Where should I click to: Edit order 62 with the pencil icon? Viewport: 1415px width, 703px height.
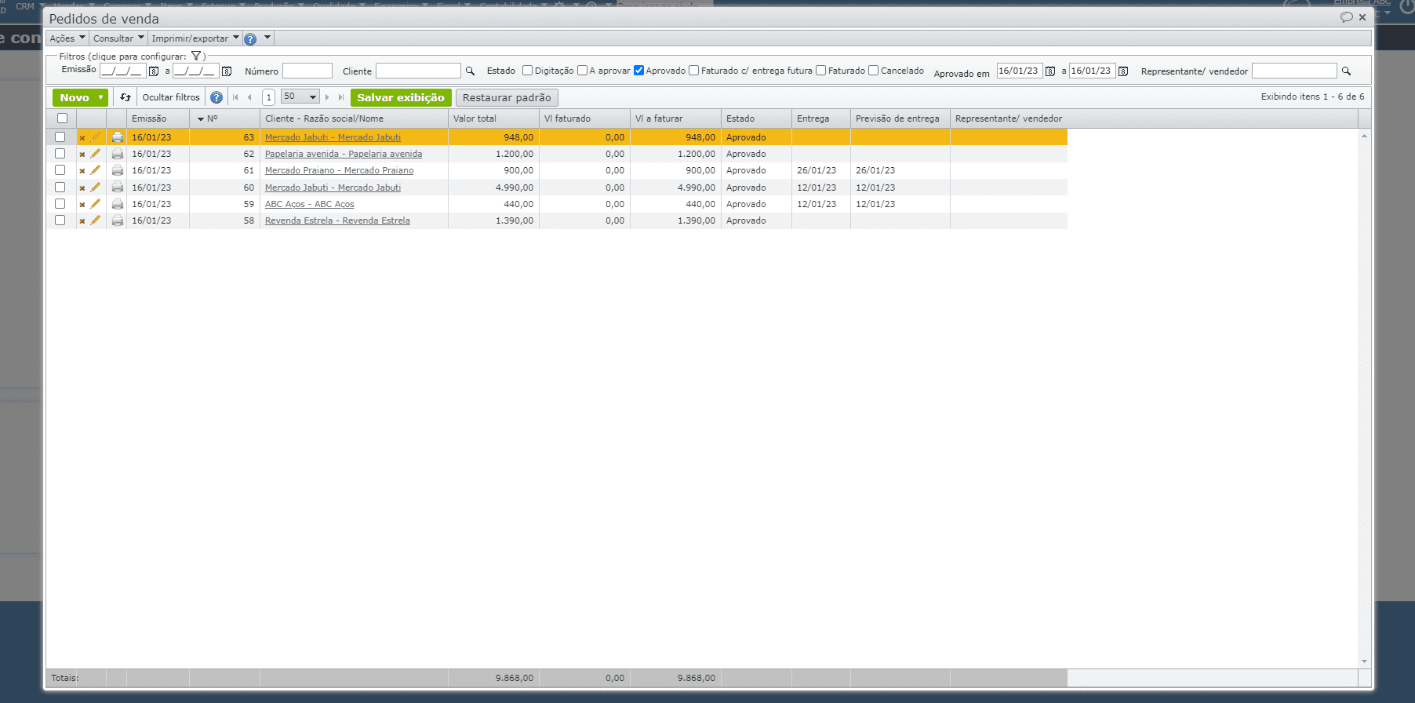[96, 154]
